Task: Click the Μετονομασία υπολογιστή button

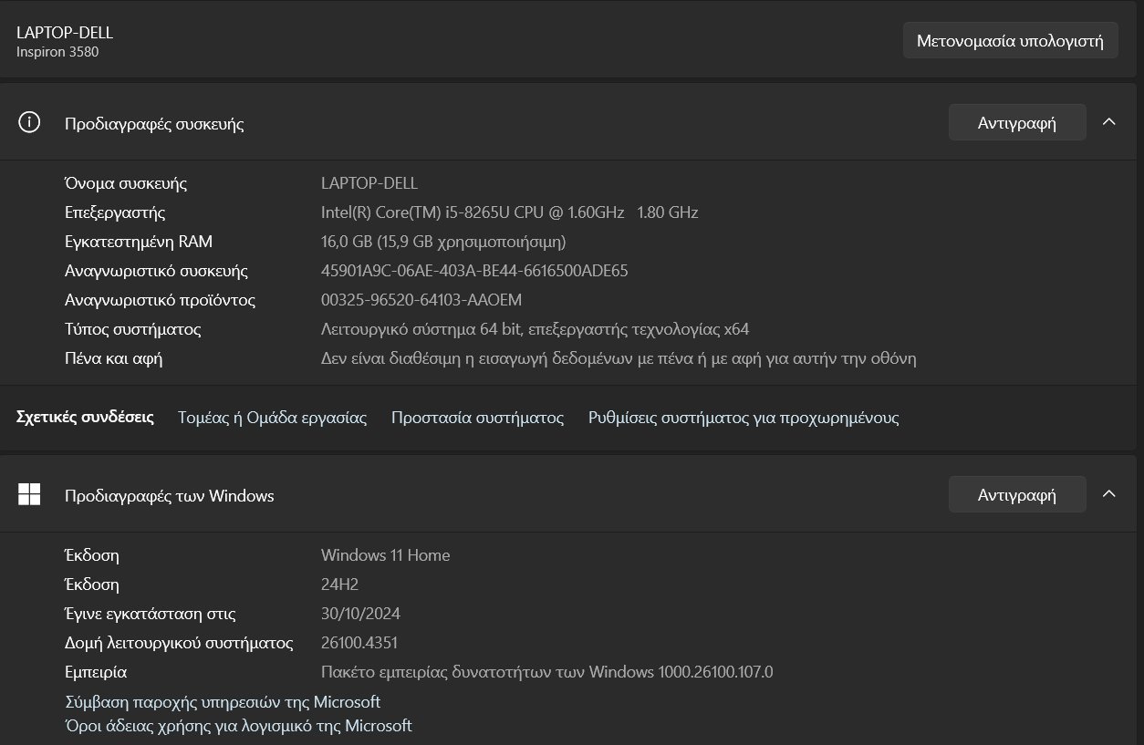Action: pos(1010,40)
